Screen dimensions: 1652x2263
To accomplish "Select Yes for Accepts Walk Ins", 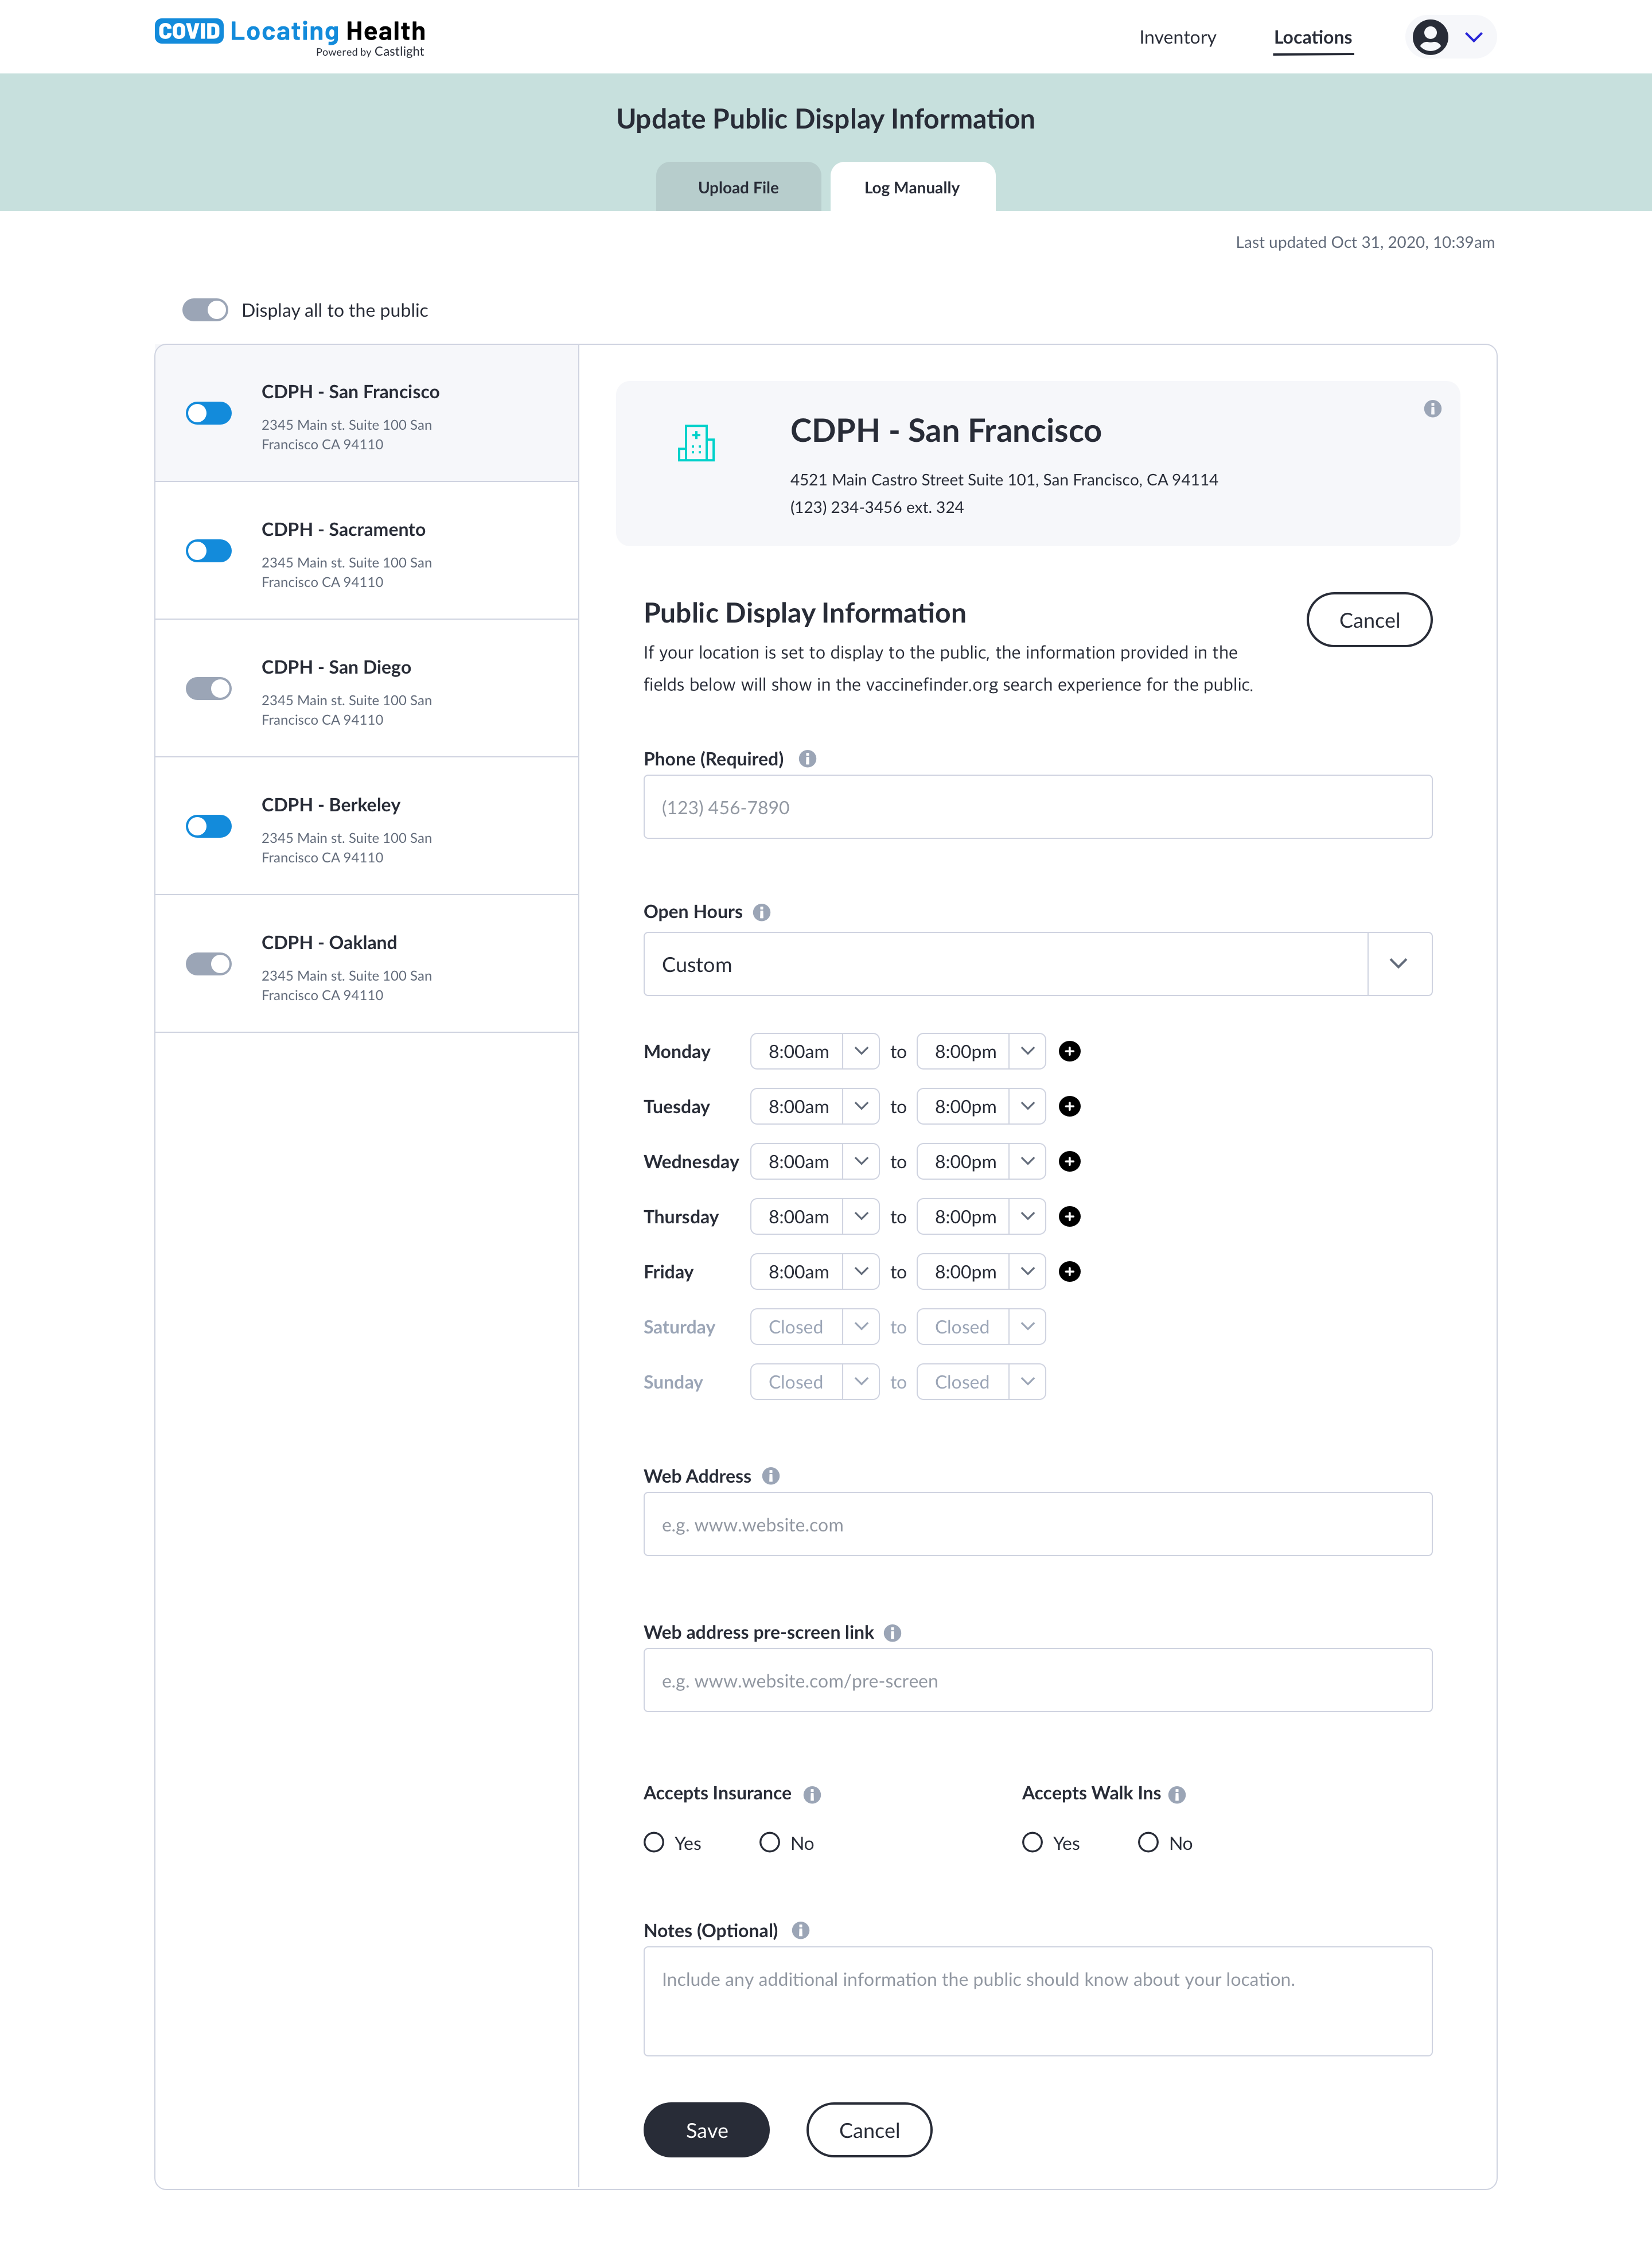I will tap(1032, 1842).
